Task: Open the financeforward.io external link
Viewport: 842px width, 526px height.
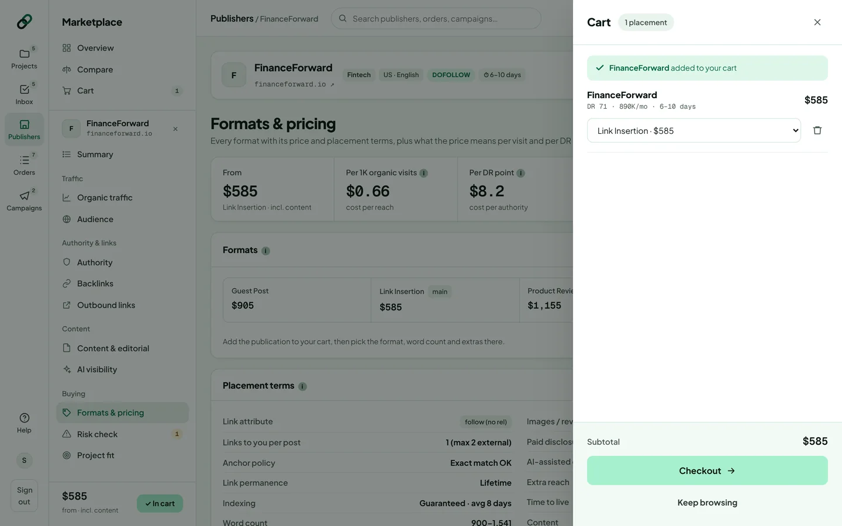Action: tap(294, 84)
